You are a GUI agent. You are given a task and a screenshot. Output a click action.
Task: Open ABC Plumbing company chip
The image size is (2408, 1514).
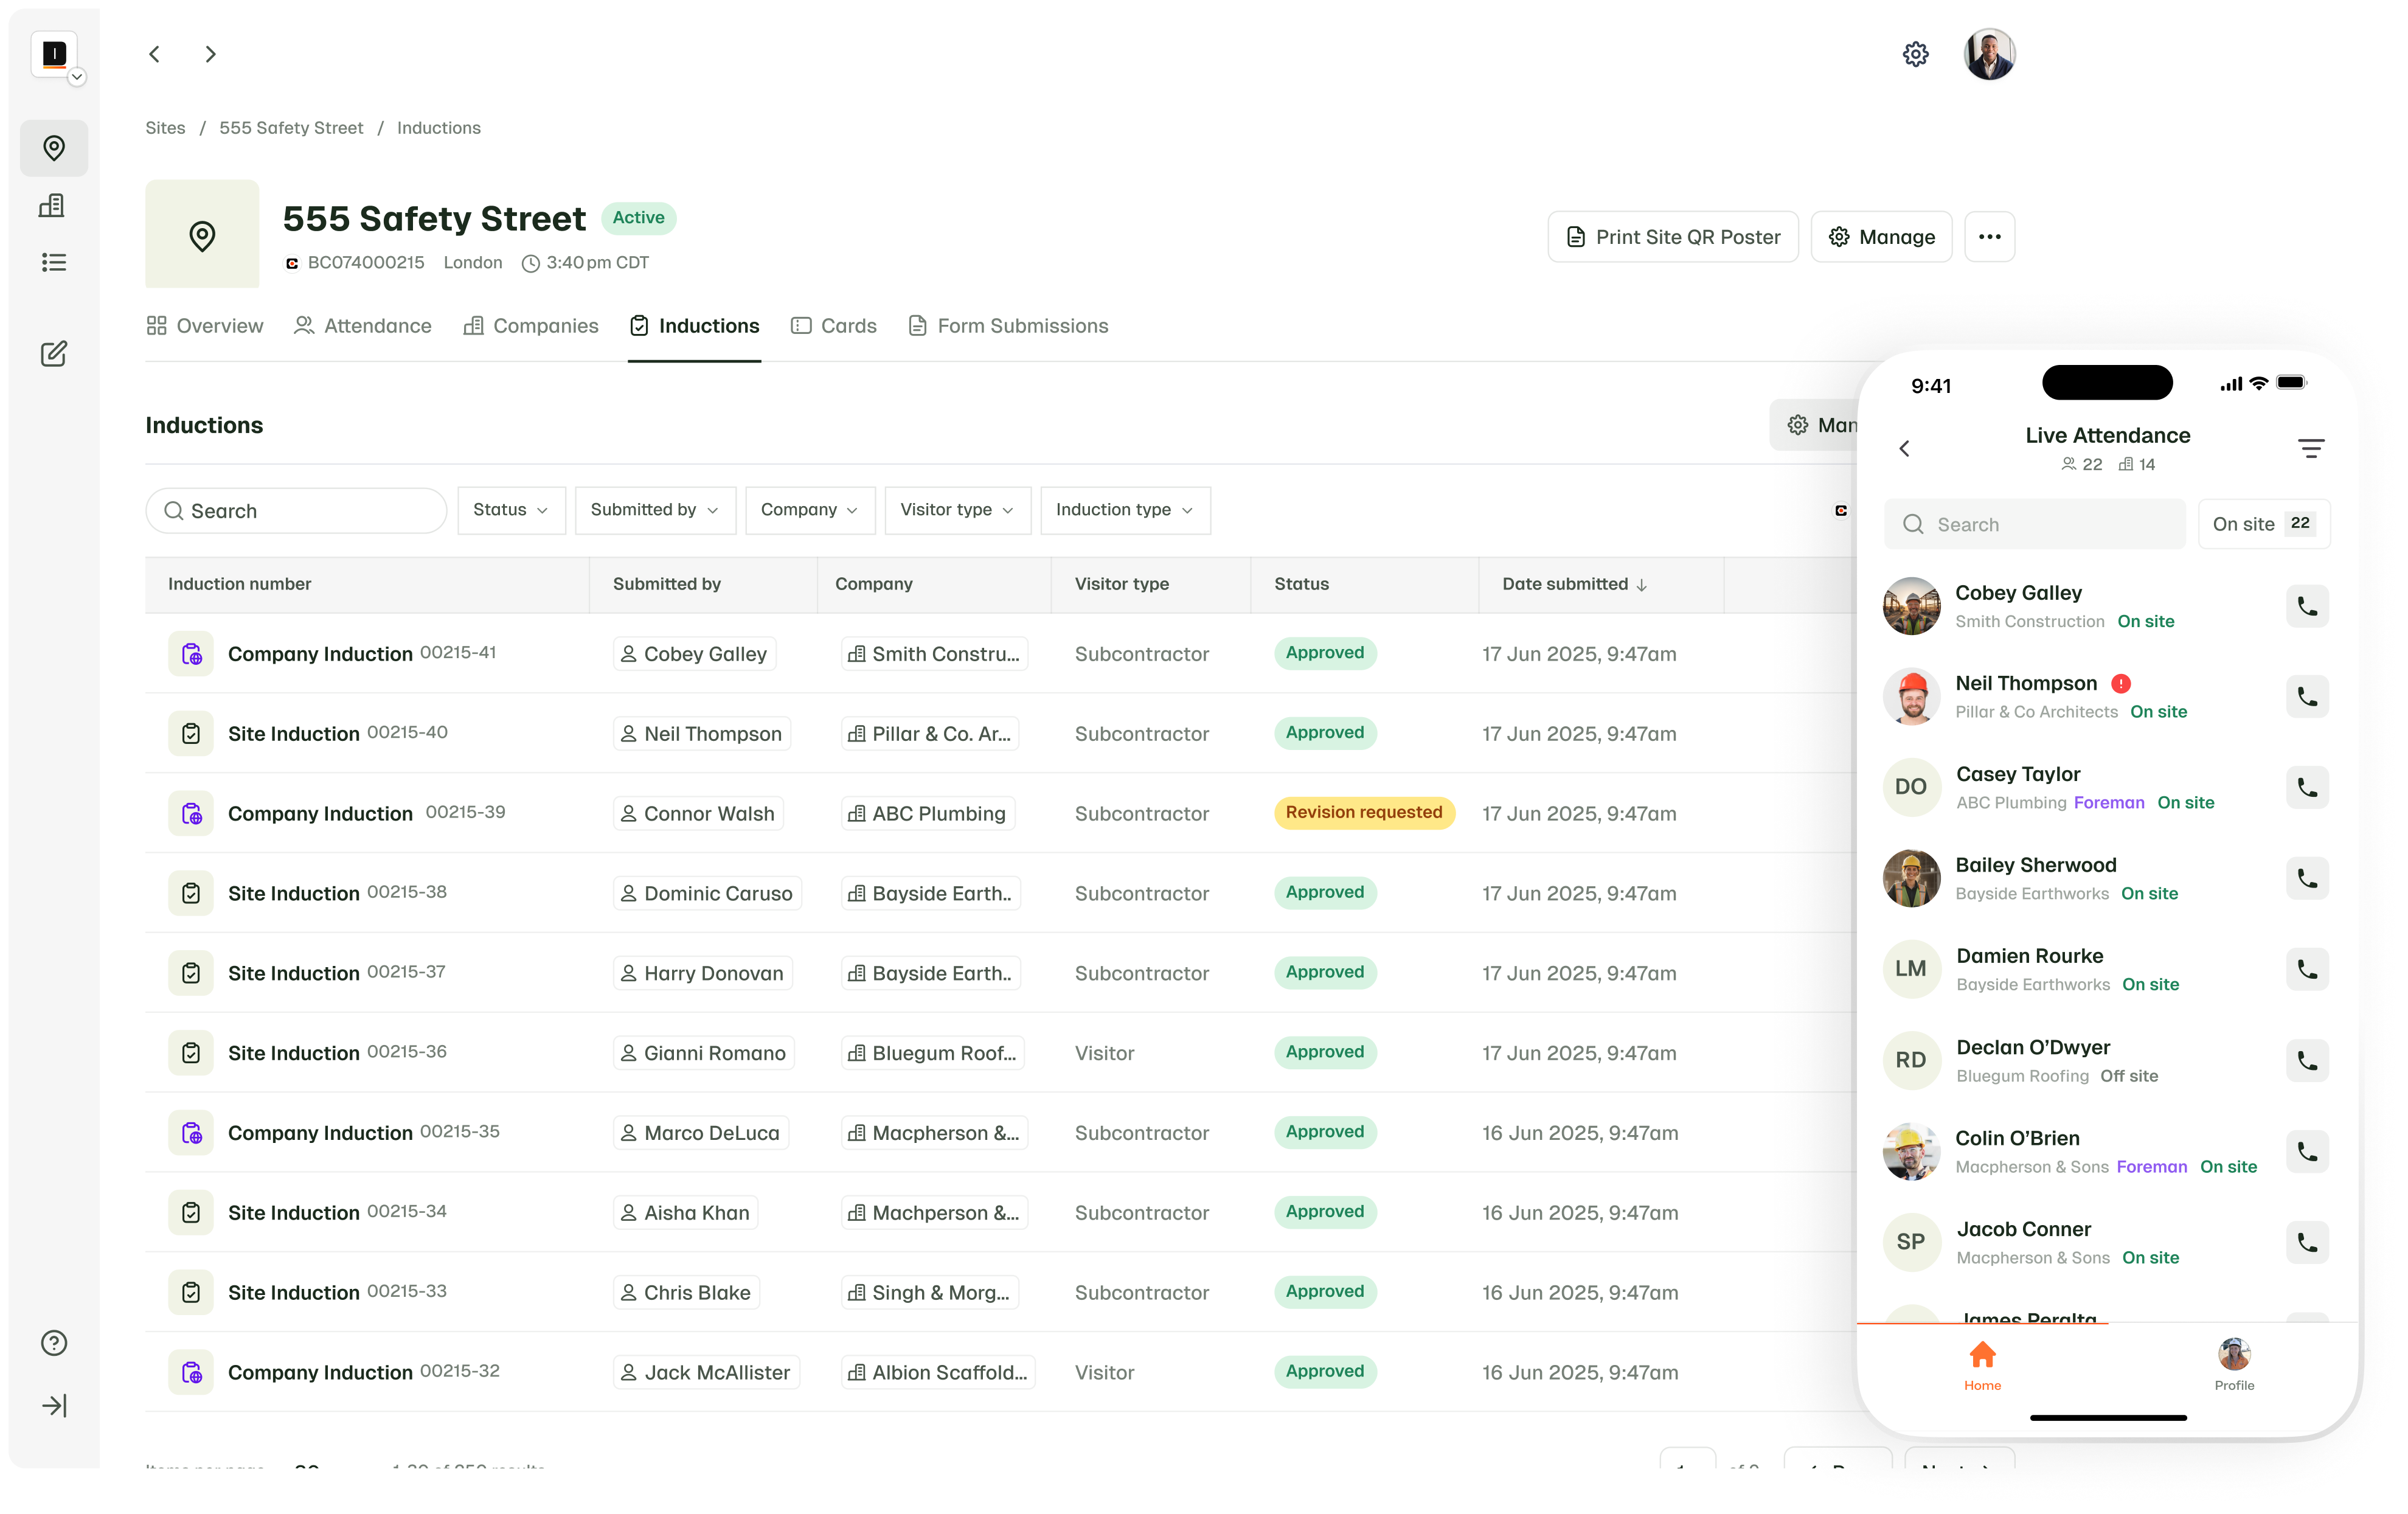coord(928,814)
